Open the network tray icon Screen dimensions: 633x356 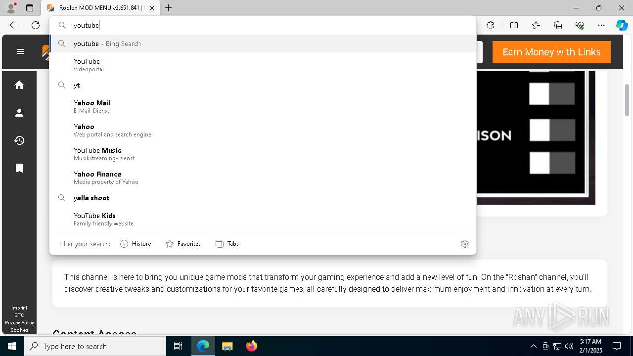[x=557, y=346]
